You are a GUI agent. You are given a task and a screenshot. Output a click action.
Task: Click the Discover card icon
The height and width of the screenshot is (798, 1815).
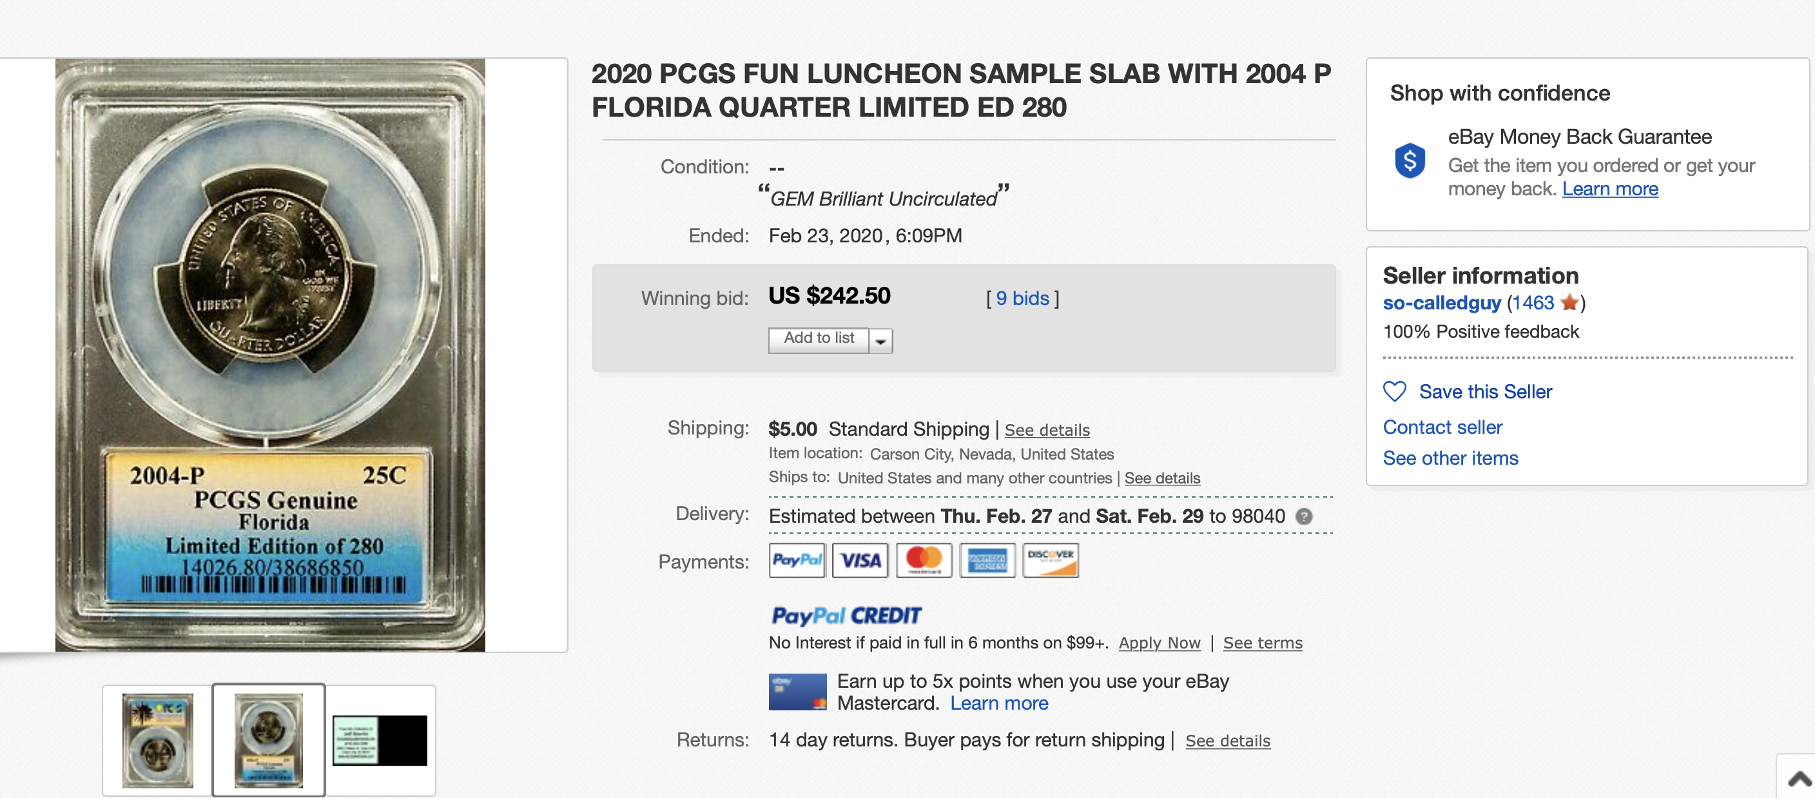[1050, 560]
